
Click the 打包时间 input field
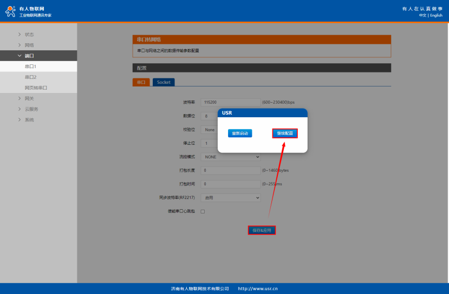click(x=230, y=184)
